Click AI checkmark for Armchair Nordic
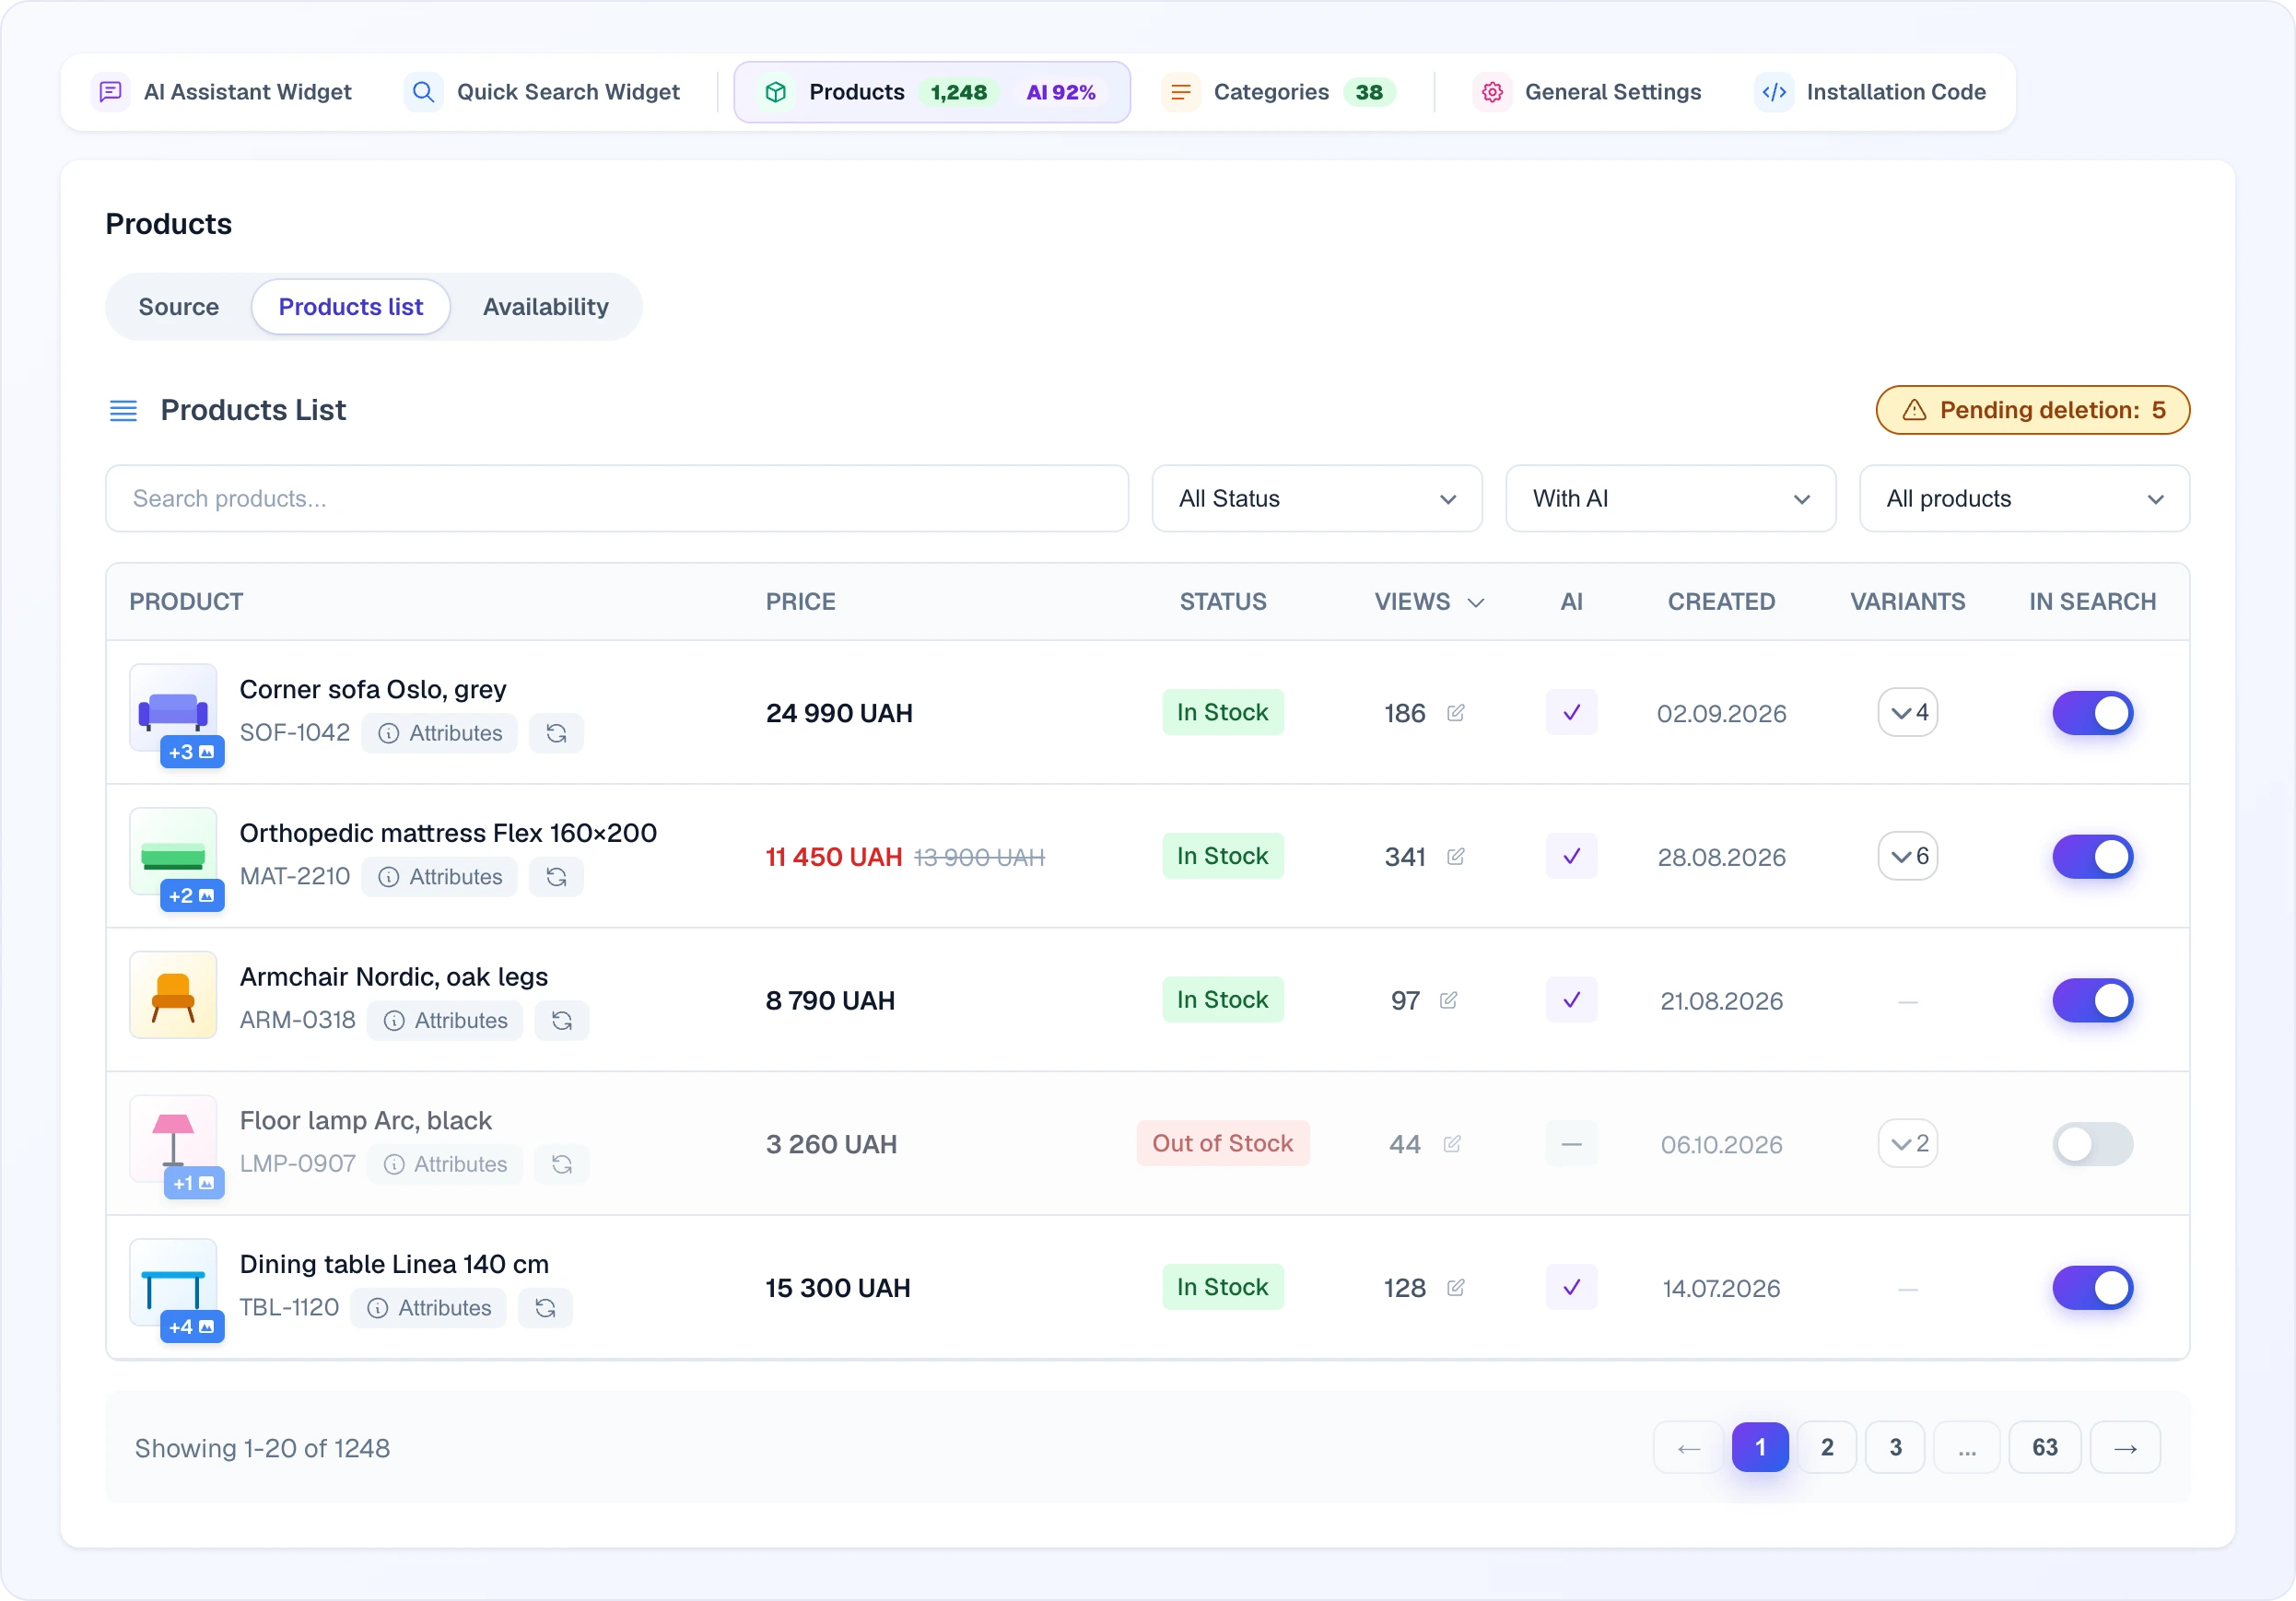The width and height of the screenshot is (2296, 1601). pos(1572,1000)
